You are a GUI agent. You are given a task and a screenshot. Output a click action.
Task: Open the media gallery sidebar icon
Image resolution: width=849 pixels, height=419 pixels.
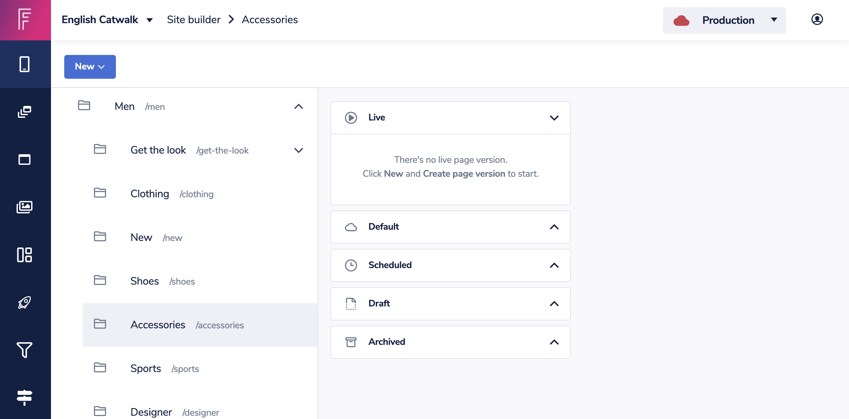[25, 207]
